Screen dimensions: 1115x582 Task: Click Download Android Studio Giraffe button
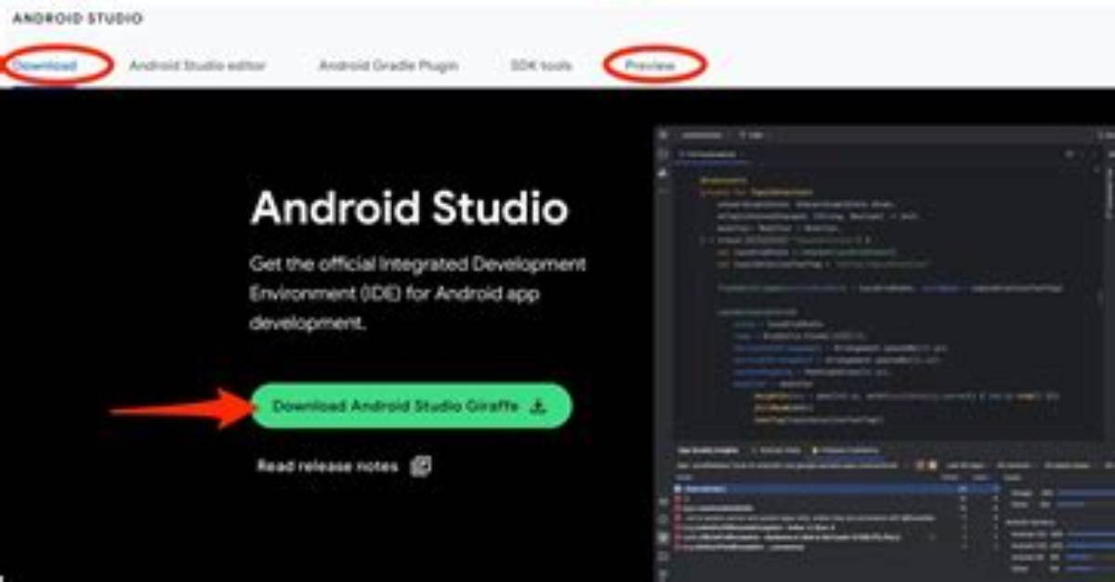pyautogui.click(x=412, y=407)
